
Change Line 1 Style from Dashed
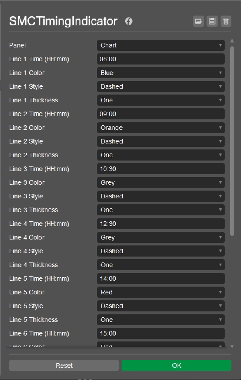click(x=160, y=86)
